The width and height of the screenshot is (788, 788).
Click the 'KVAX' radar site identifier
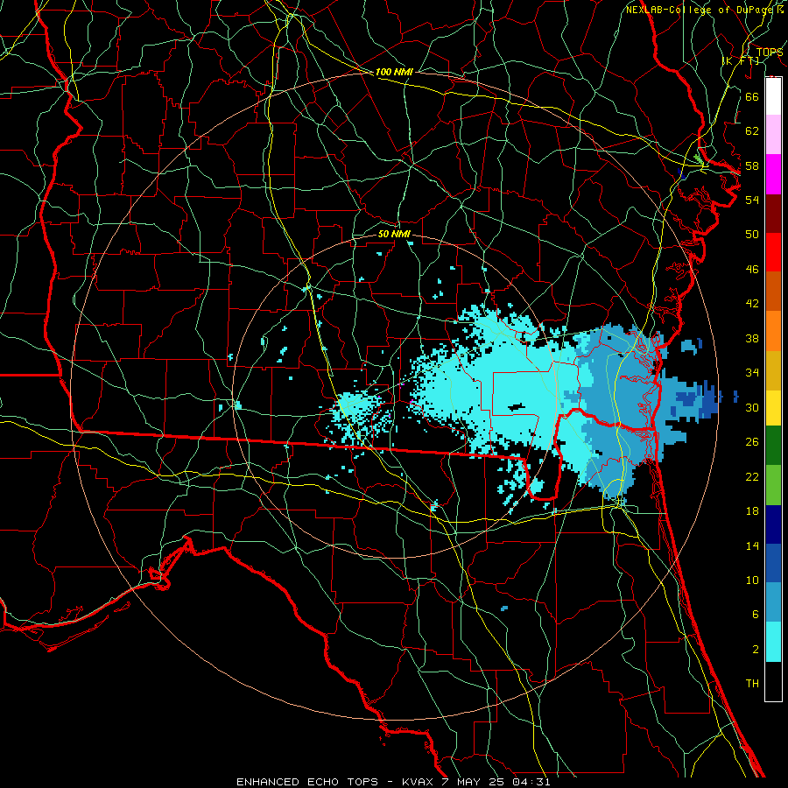pos(419,782)
